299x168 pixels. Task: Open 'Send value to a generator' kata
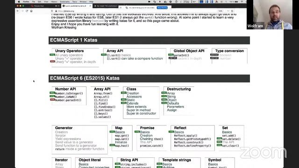coord(74,142)
